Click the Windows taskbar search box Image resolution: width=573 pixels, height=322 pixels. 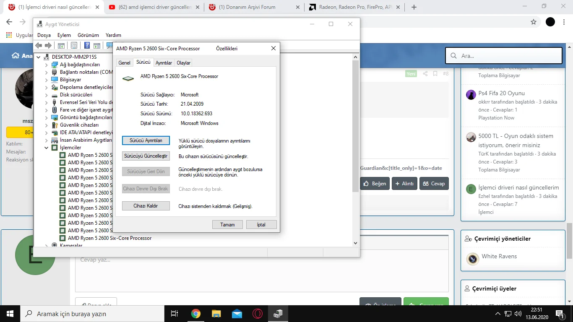pos(92,314)
